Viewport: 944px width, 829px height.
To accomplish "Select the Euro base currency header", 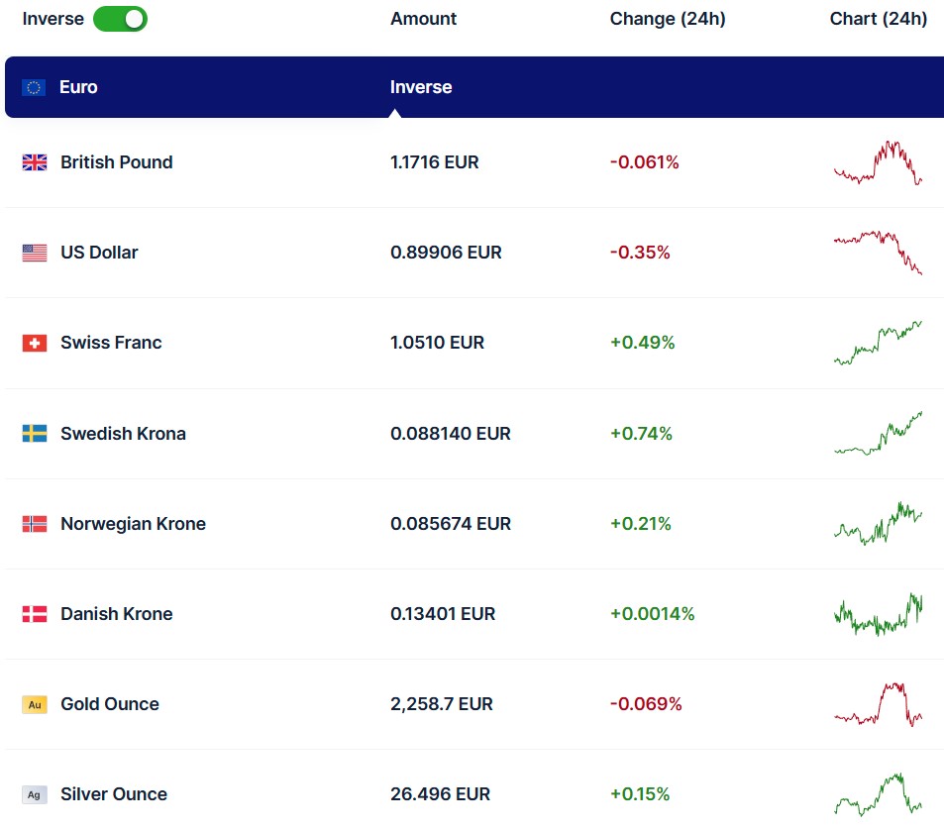I will click(x=78, y=87).
